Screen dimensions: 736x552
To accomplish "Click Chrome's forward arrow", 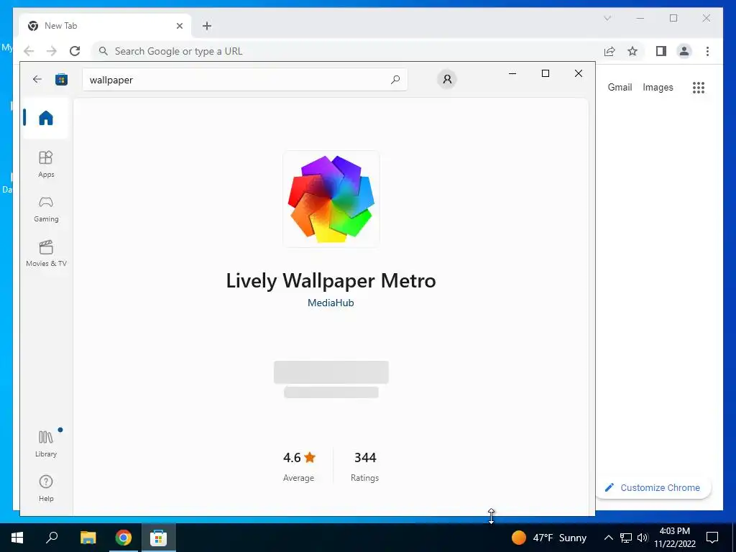I will tap(52, 51).
